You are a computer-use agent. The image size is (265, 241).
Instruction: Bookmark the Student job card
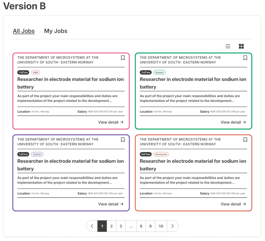pyautogui.click(x=245, y=58)
